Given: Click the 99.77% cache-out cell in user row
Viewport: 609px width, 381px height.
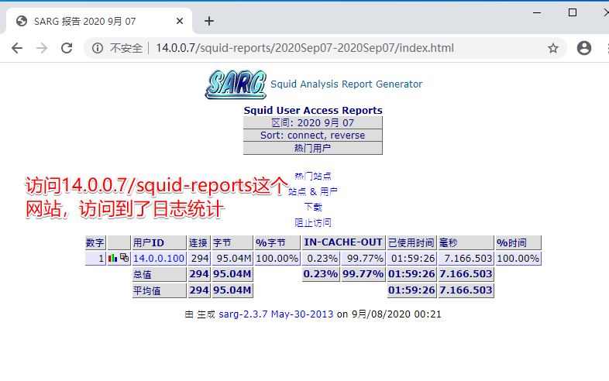Looking at the screenshot, I should pos(363,259).
